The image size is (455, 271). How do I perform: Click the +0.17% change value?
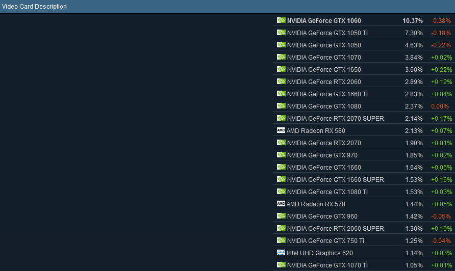pyautogui.click(x=441, y=119)
